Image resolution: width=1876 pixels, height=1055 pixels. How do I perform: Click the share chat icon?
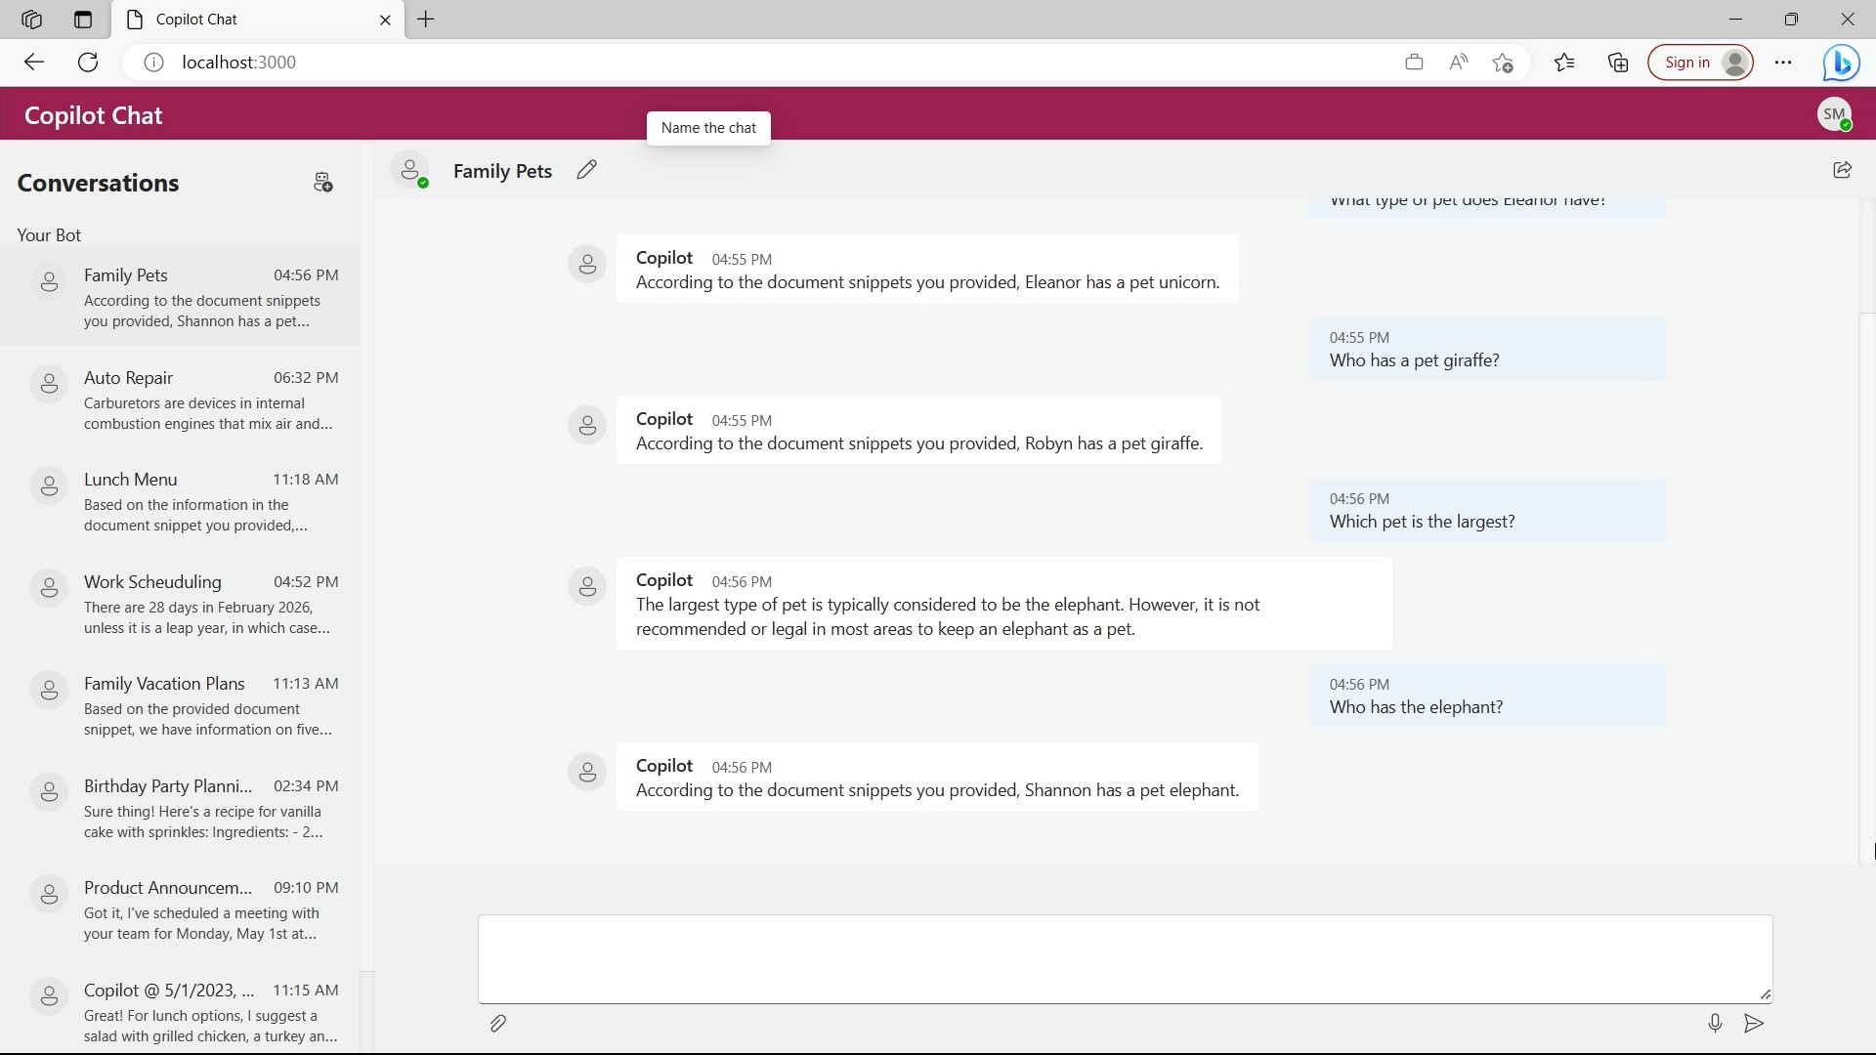pos(1842,170)
